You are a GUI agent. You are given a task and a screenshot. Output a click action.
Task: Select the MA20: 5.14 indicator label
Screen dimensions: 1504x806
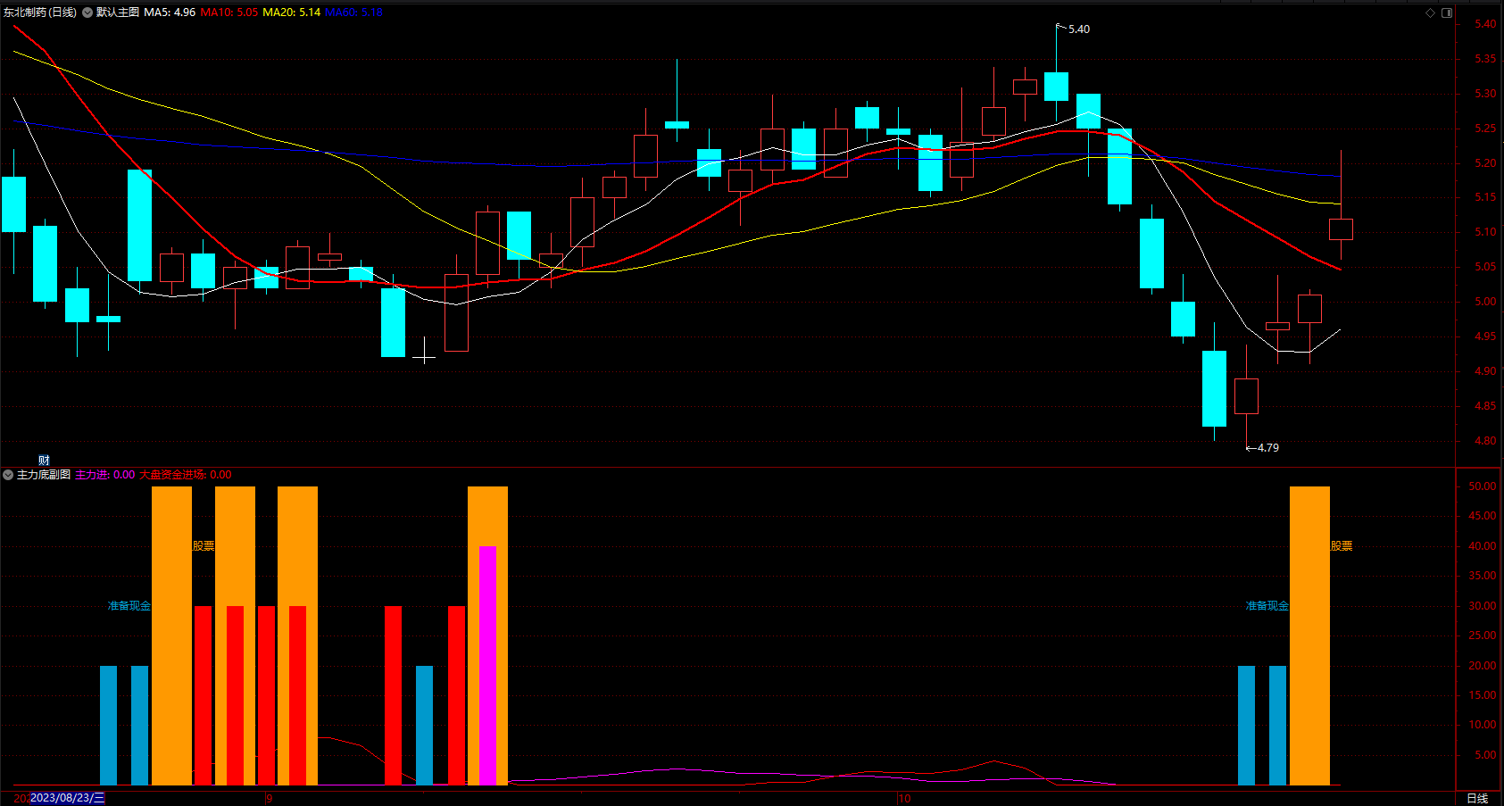click(x=291, y=12)
